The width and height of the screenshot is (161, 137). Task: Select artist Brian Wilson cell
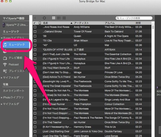[81, 41]
